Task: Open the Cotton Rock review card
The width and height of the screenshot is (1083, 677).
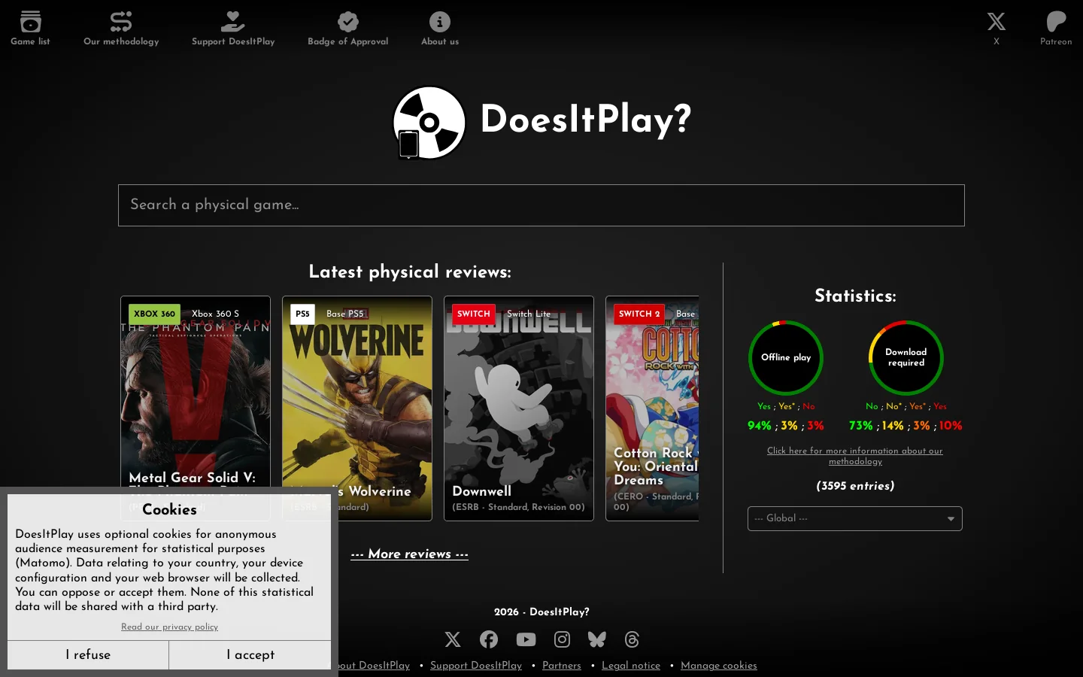Action: (652, 408)
